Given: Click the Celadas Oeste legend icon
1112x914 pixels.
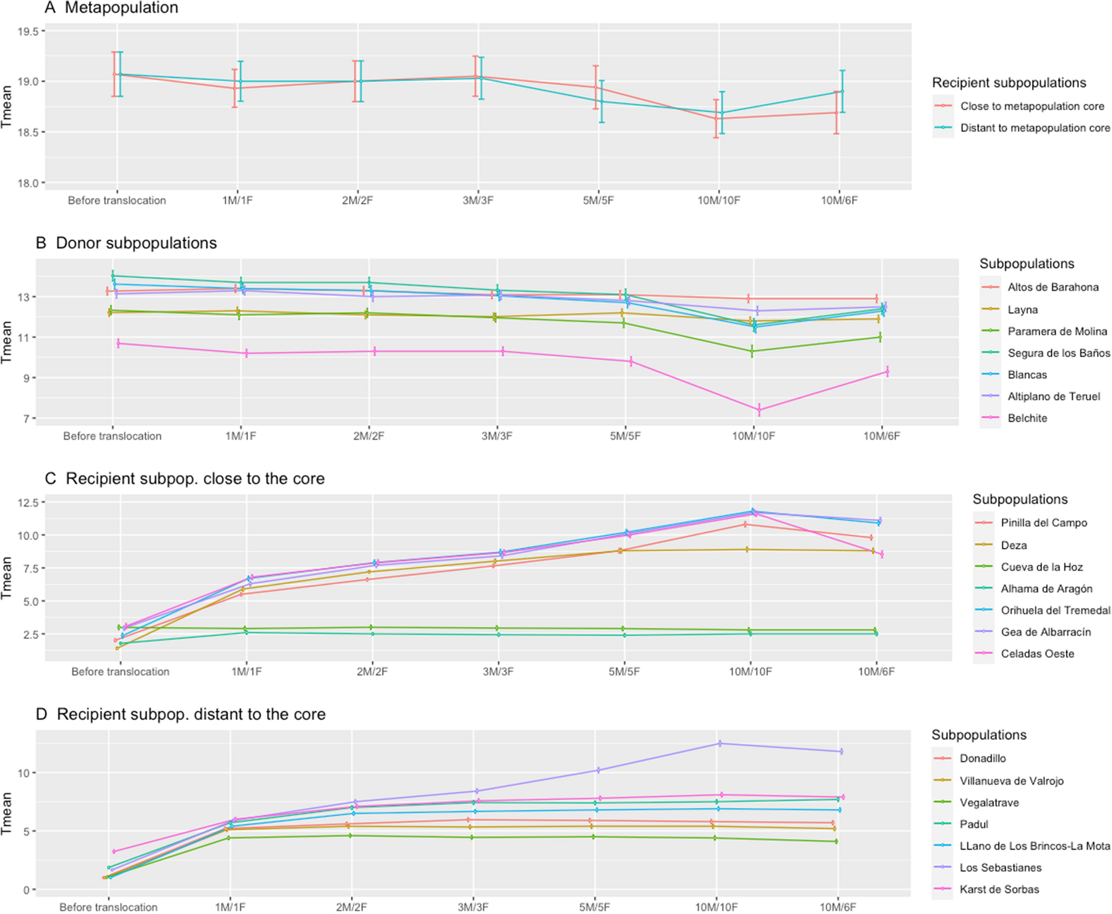Looking at the screenshot, I should coord(983,653).
